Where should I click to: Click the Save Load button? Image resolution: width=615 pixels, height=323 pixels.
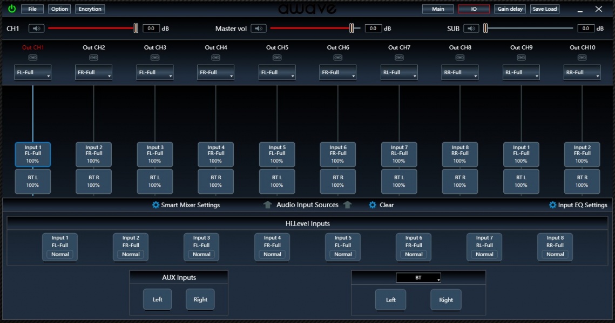coord(544,9)
